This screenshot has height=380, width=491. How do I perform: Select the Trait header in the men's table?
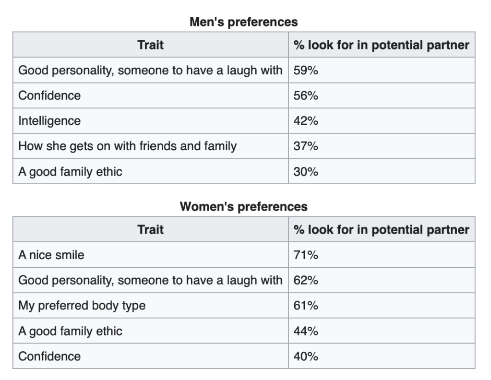(150, 45)
